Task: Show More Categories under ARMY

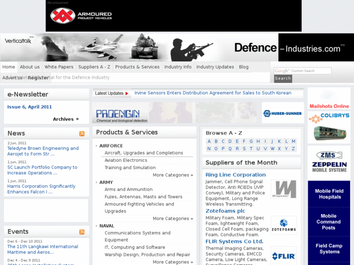Action: (x=173, y=218)
